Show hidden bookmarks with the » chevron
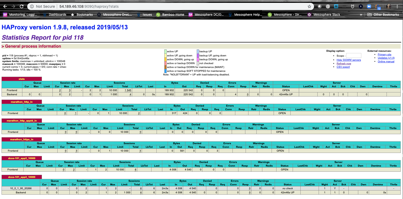Viewport: 403px width, 199px height. (361, 15)
